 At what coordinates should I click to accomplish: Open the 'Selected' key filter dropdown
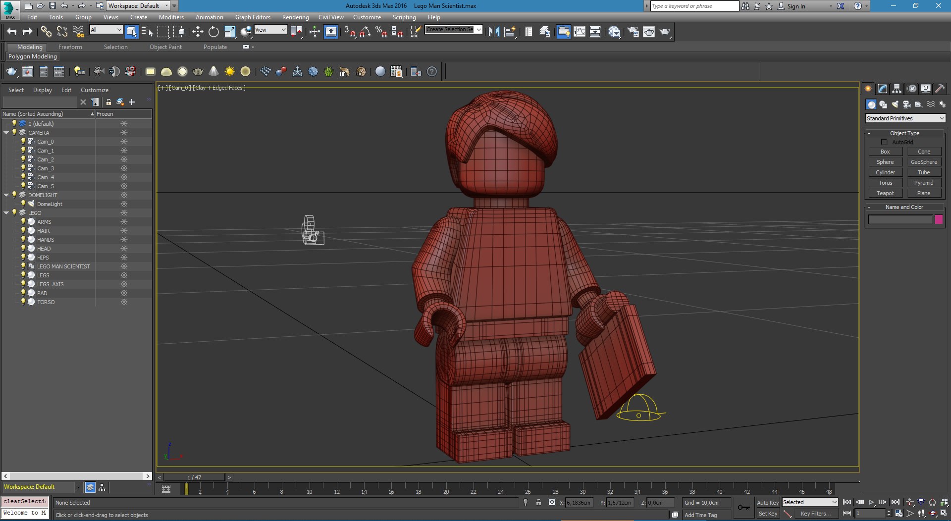[x=810, y=502]
